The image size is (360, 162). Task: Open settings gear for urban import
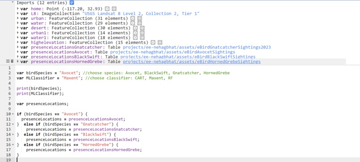(133, 18)
